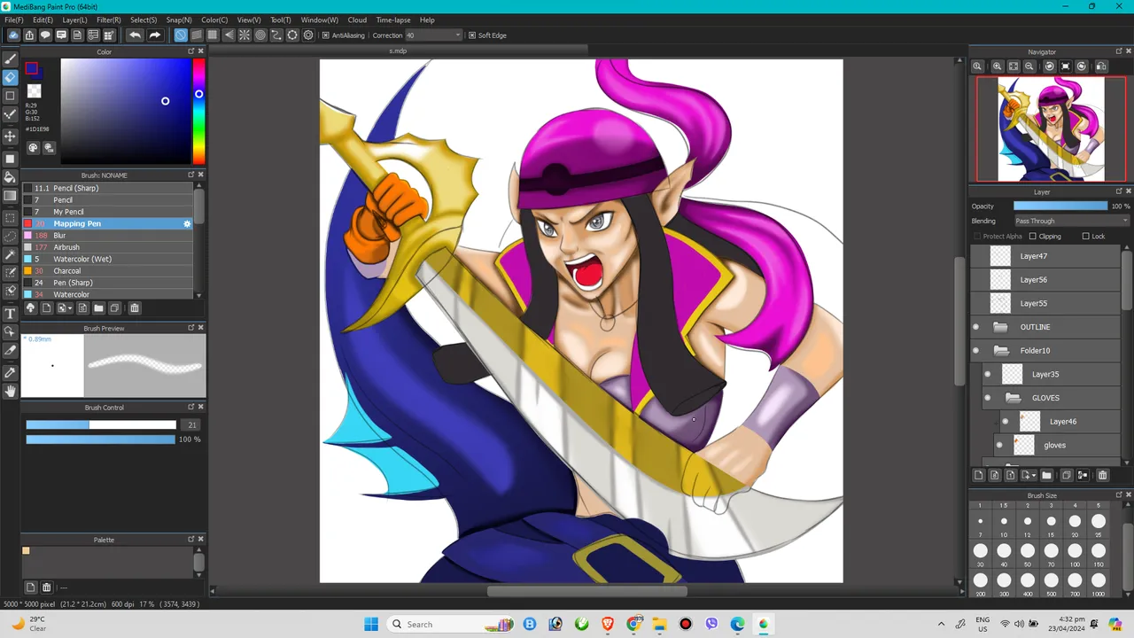Toggle visibility of Layer35
The height and width of the screenshot is (638, 1134).
(x=988, y=375)
